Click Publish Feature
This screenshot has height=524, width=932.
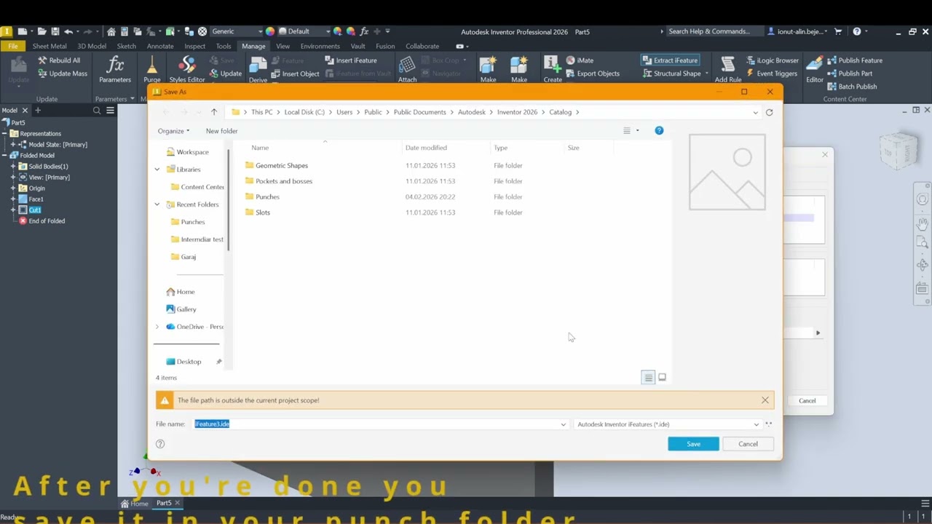854,60
